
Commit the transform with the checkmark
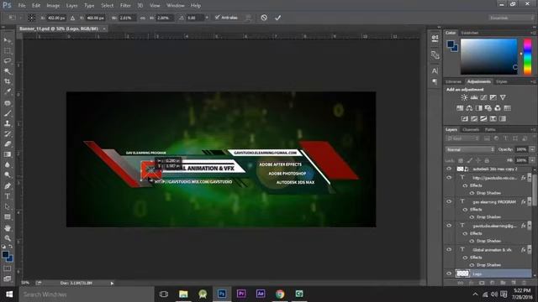(x=277, y=18)
